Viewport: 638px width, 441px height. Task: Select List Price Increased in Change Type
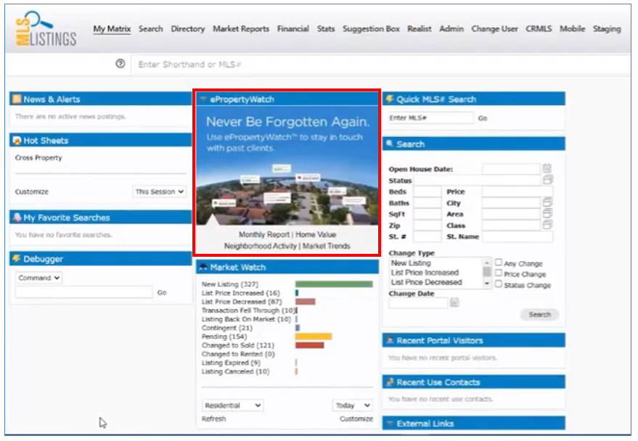(425, 272)
